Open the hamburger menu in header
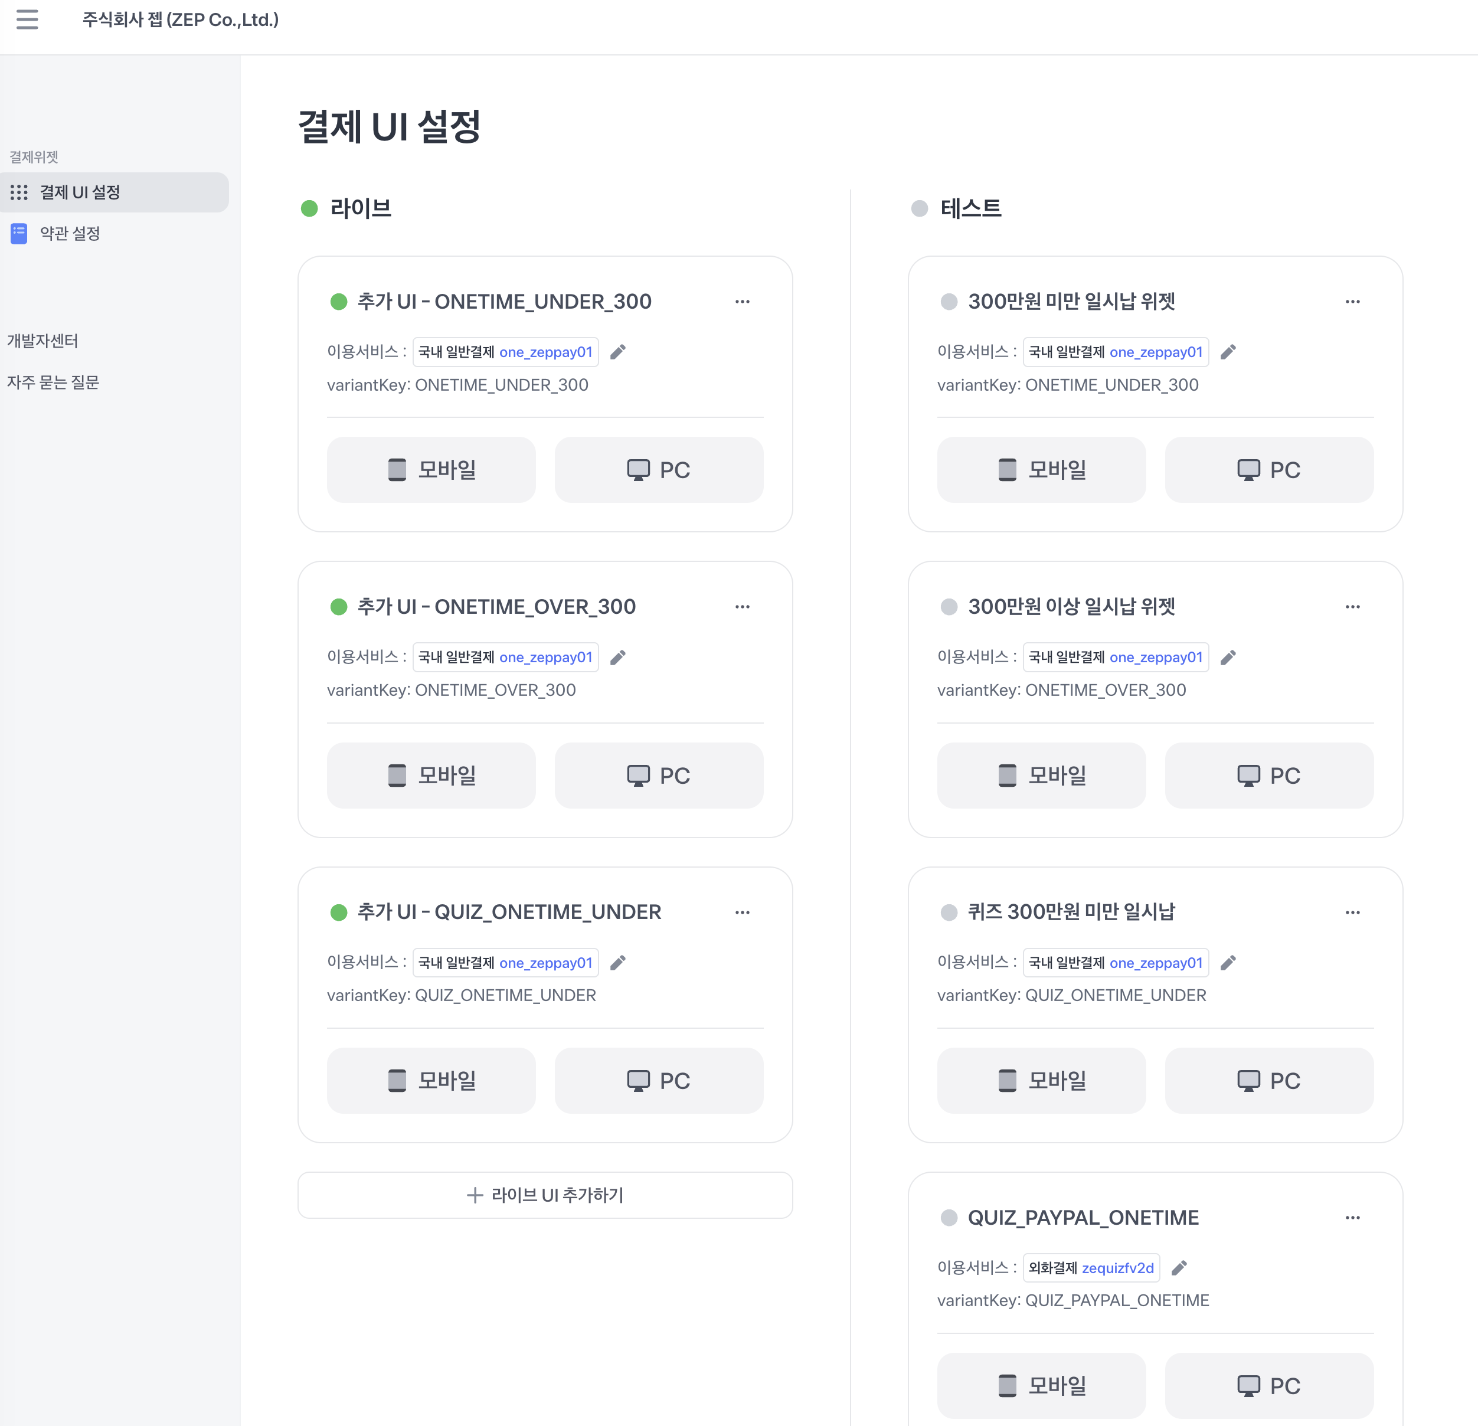 [27, 19]
